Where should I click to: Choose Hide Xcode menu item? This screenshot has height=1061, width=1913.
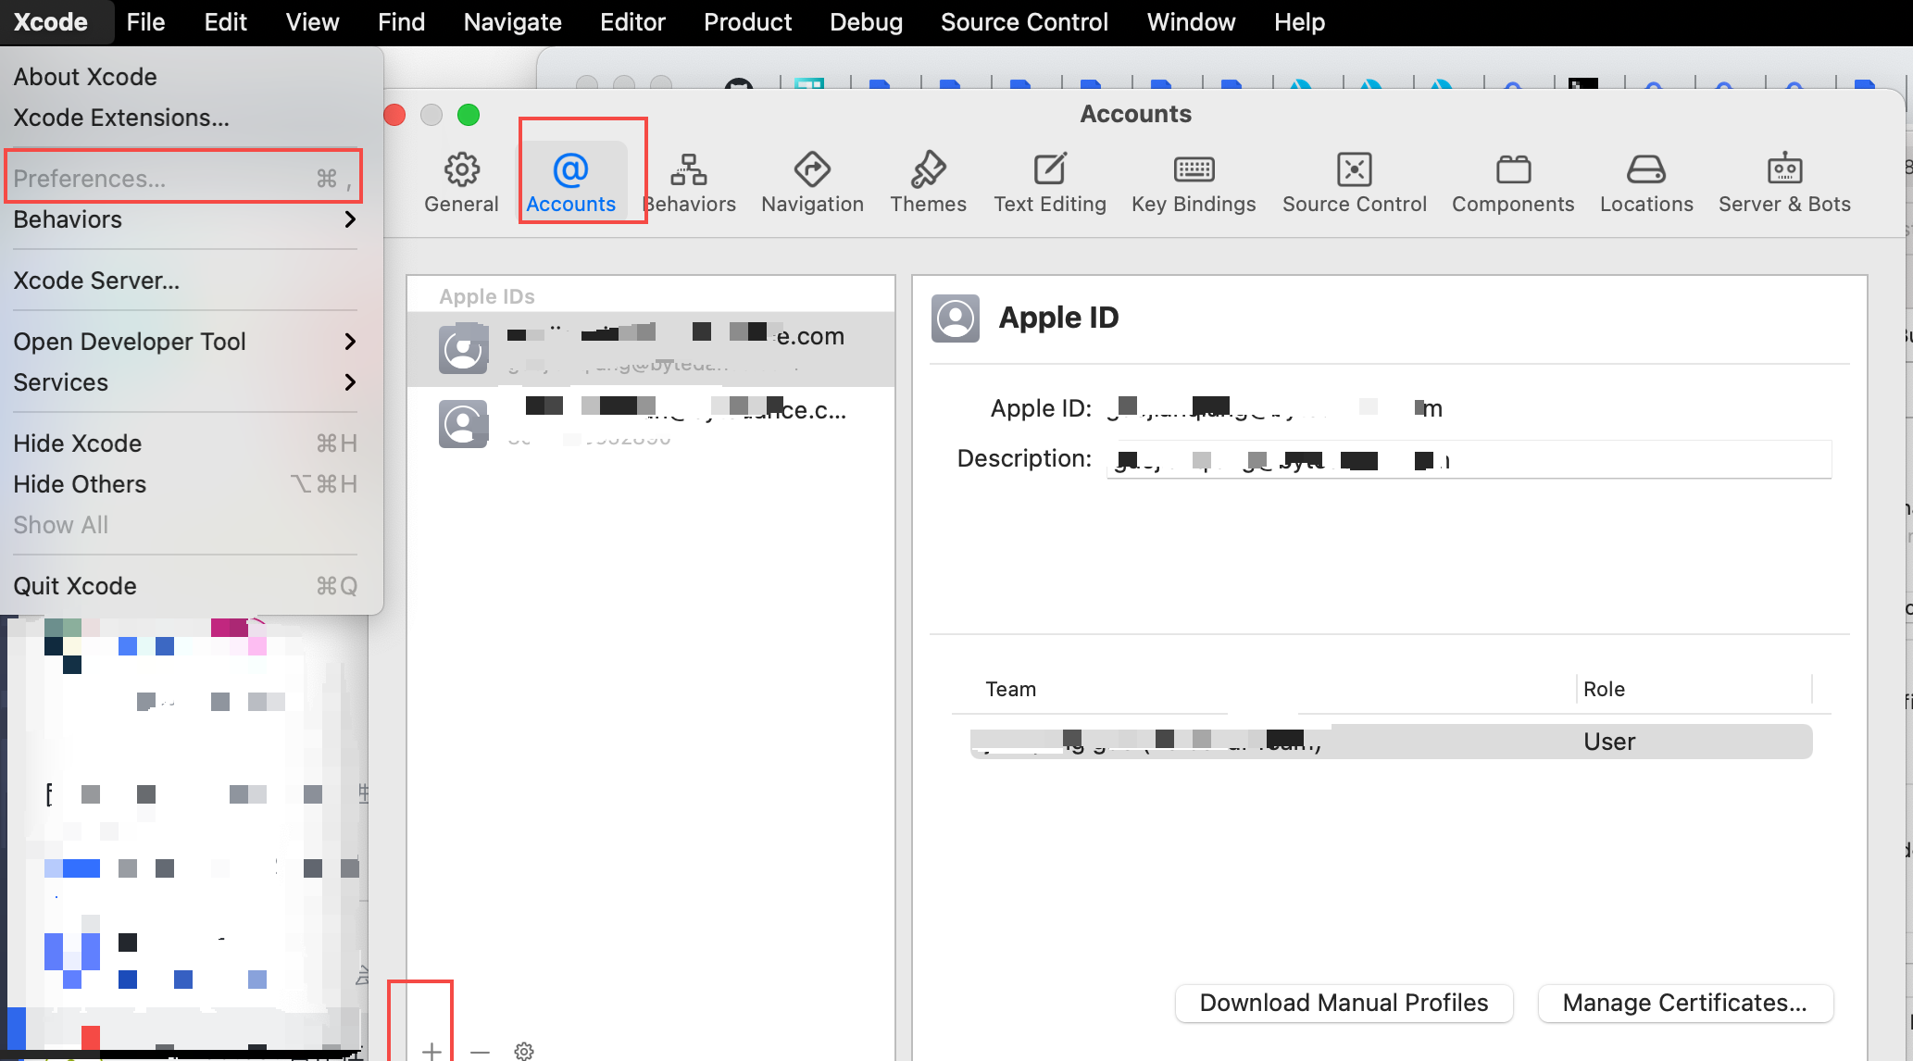185,443
